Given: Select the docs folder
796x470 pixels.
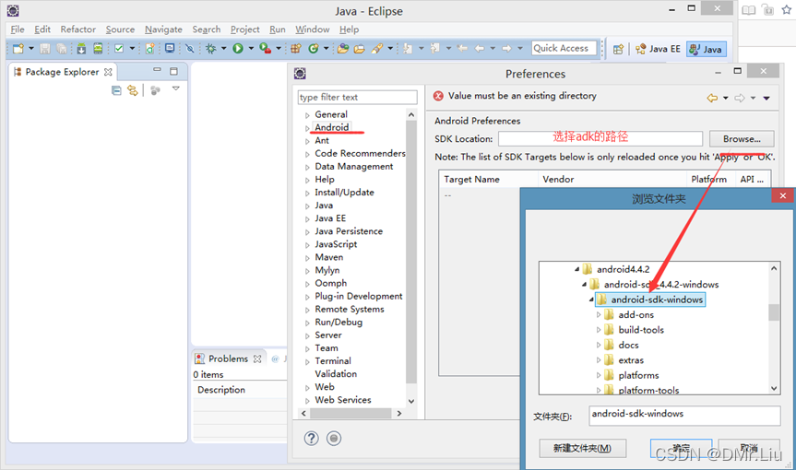Looking at the screenshot, I should [628, 345].
